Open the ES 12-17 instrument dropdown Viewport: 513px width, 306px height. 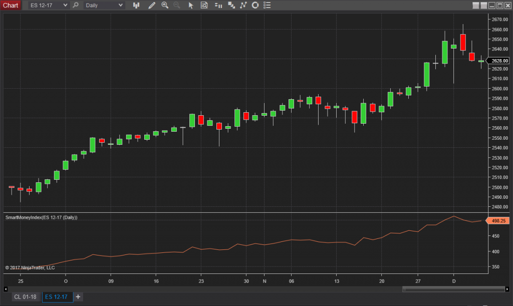50,5
